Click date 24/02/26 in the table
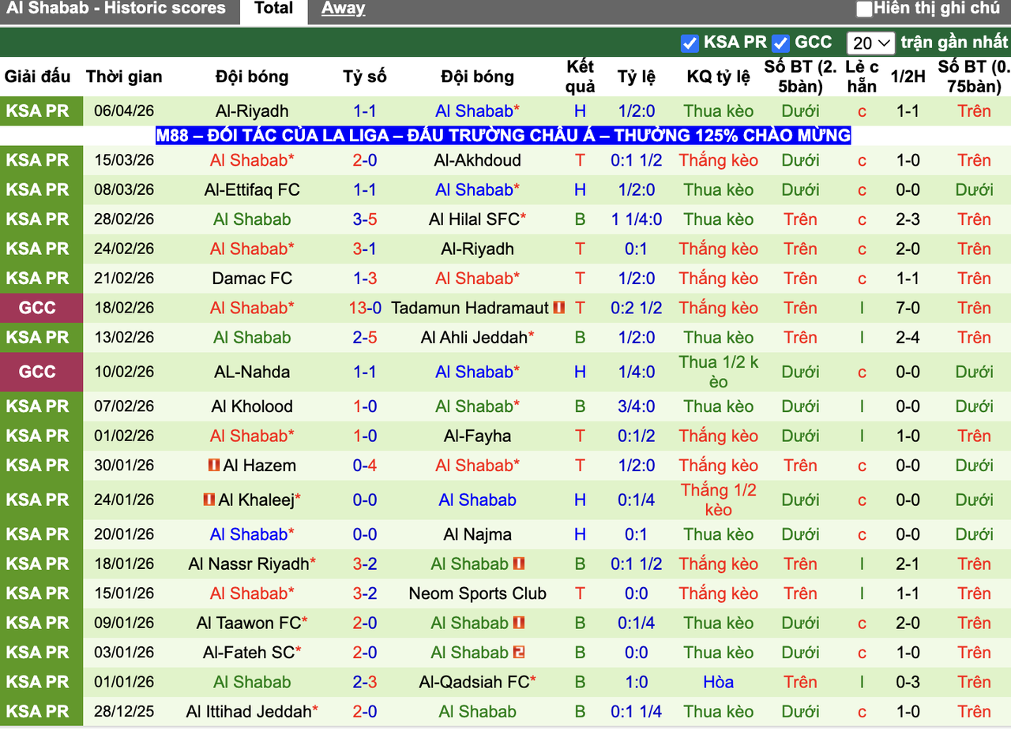1011x730 pixels. coord(124,249)
